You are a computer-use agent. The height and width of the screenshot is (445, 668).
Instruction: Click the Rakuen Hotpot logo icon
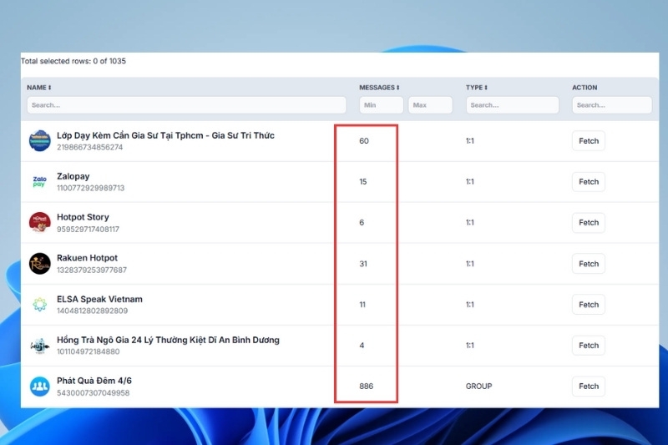click(x=39, y=264)
